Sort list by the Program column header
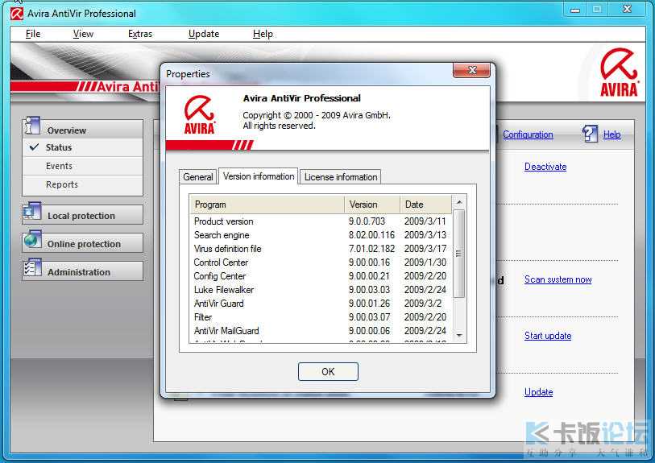This screenshot has width=655, height=463. (267, 205)
